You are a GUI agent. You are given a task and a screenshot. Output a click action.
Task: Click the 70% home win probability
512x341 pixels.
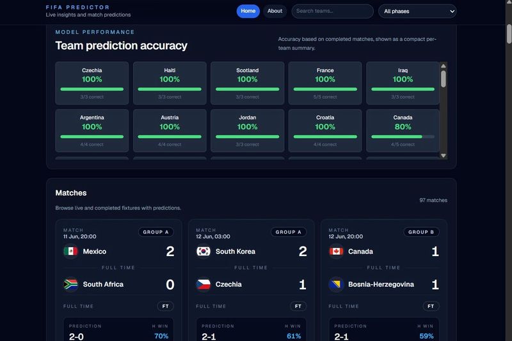coord(161,336)
